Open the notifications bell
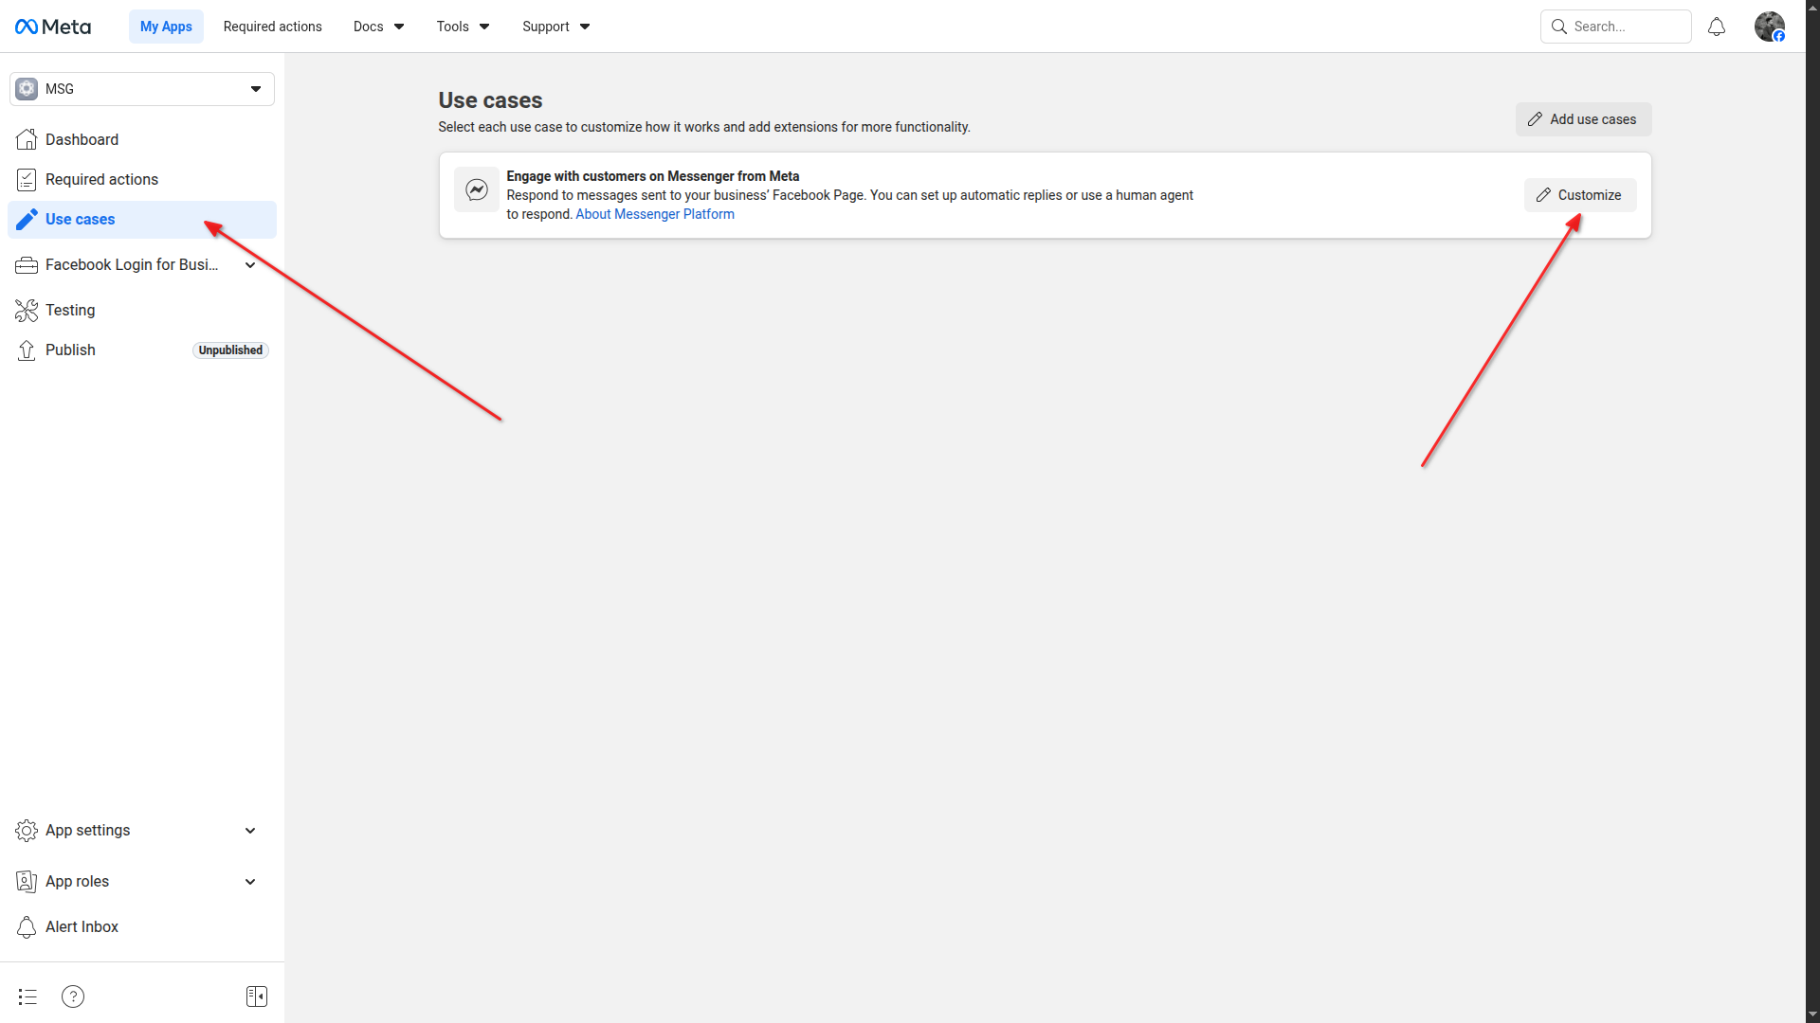 click(1716, 27)
